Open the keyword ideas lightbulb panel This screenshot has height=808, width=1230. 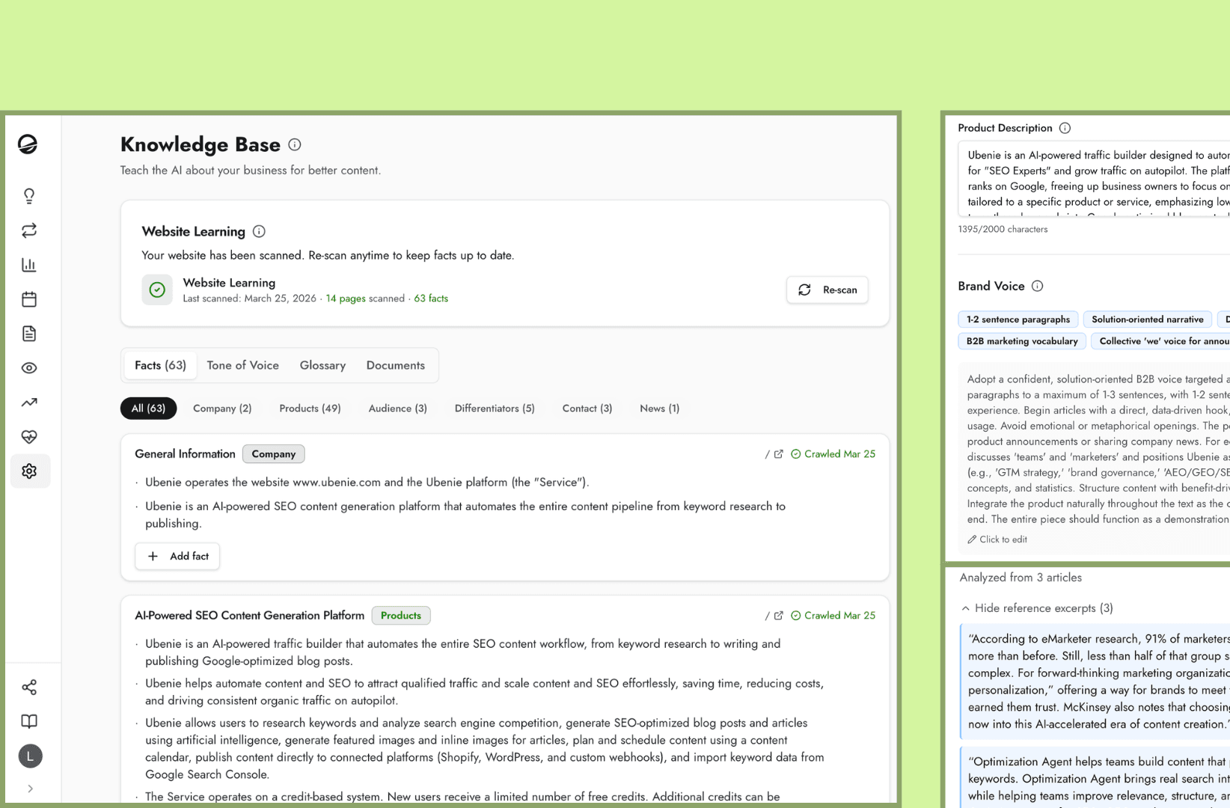28,196
